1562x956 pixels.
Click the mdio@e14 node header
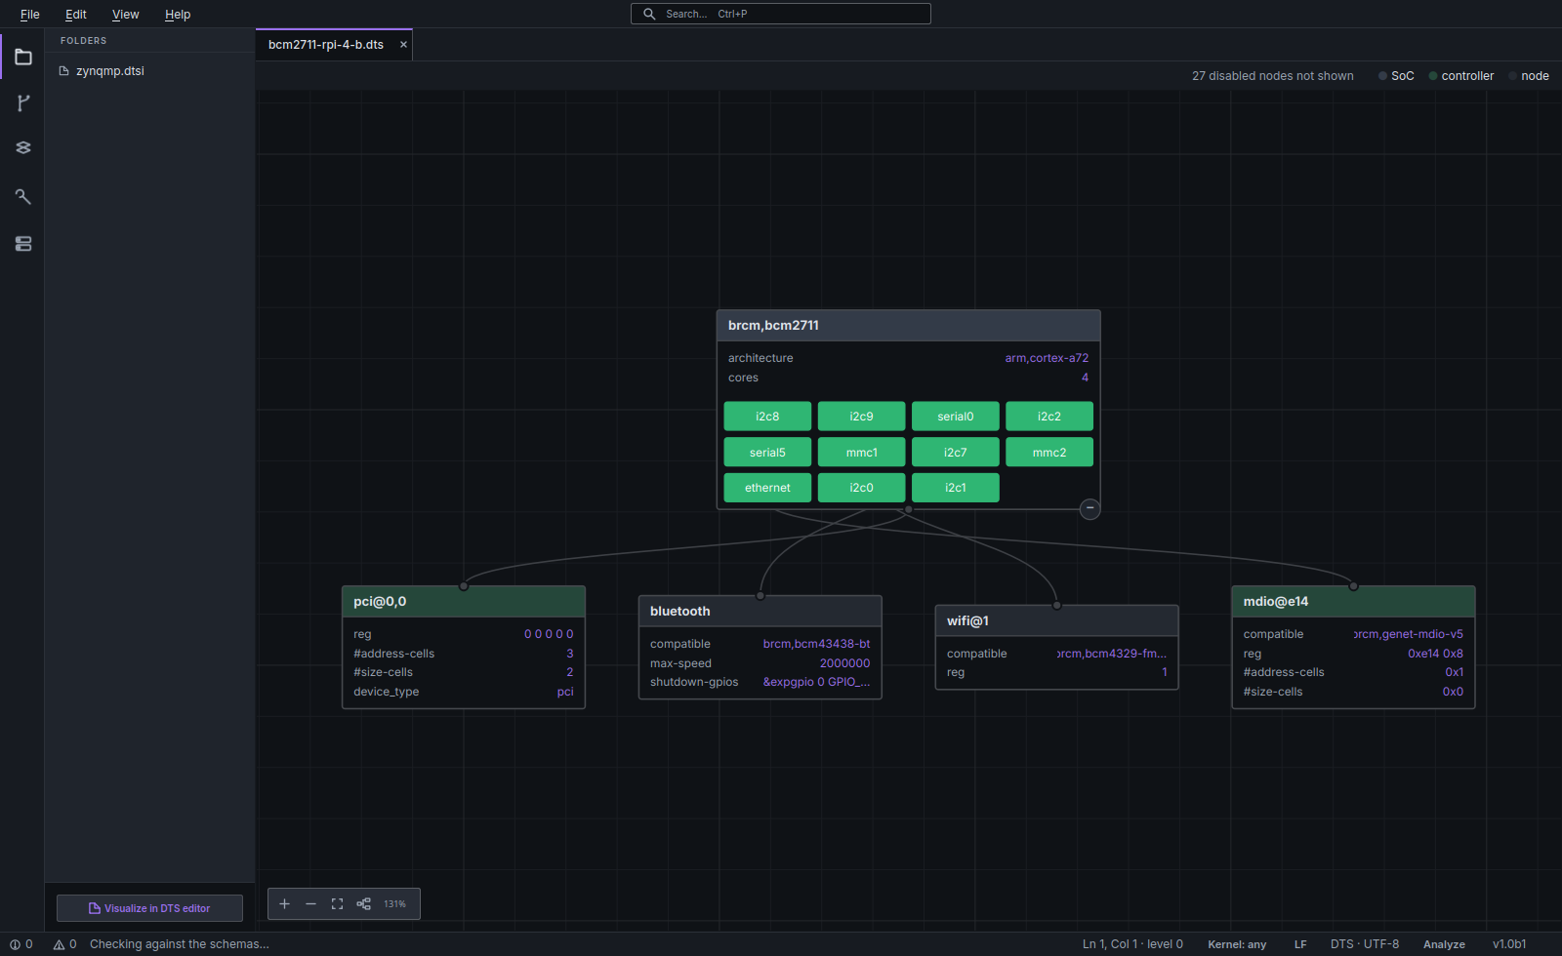1353,602
